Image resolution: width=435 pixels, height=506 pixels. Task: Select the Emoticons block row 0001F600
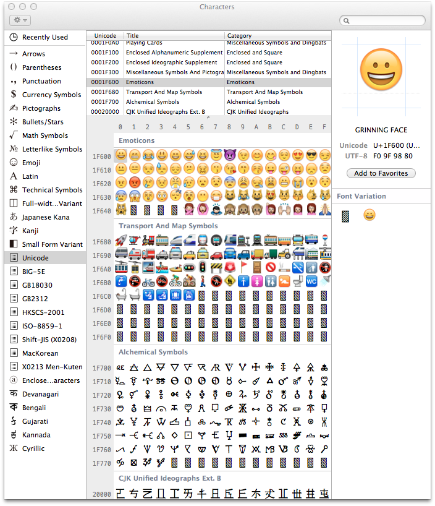click(209, 82)
